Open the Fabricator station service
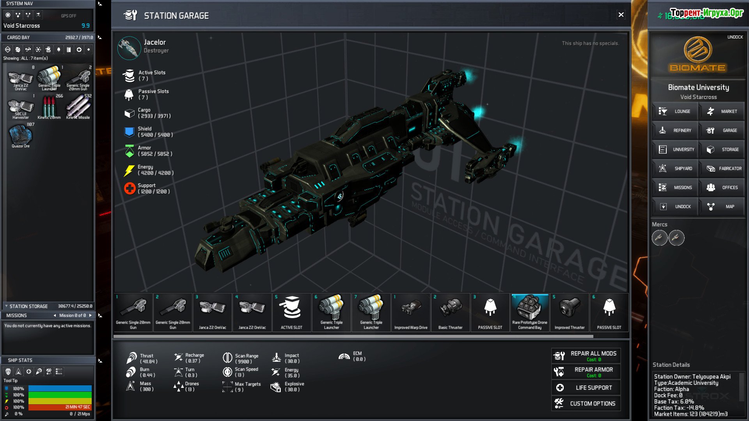The width and height of the screenshot is (749, 421). click(722, 168)
